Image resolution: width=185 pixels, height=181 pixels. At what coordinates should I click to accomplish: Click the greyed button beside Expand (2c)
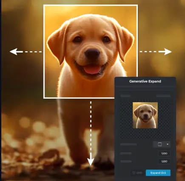(137, 173)
